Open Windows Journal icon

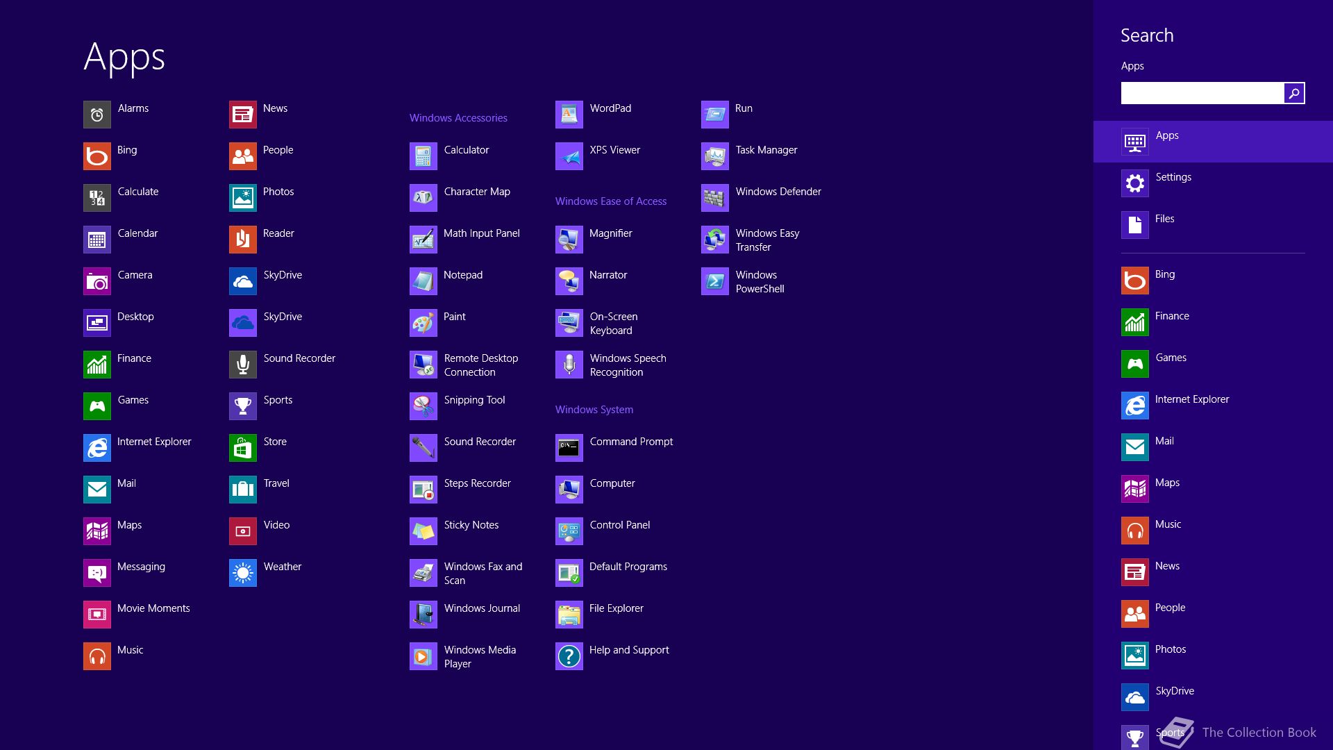point(424,615)
